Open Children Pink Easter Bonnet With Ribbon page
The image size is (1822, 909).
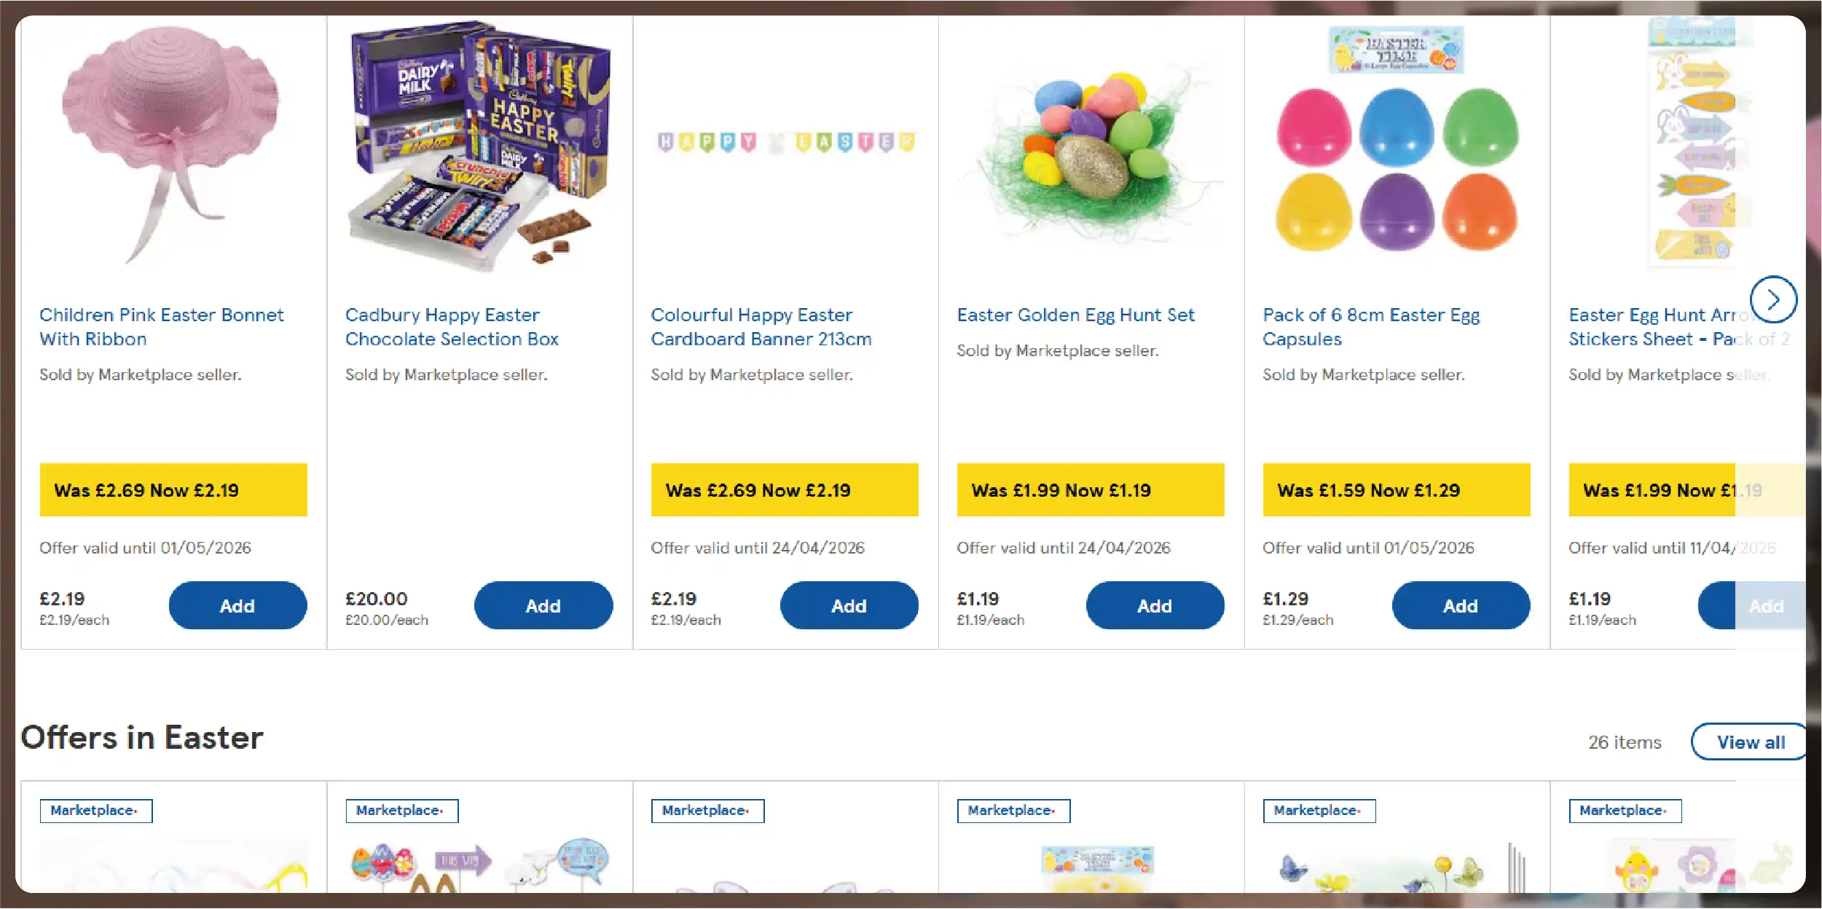[162, 327]
